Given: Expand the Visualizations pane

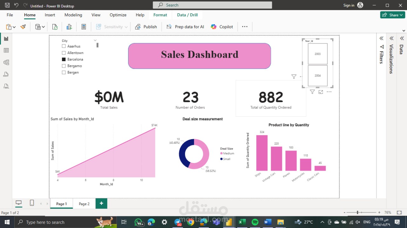Looking at the screenshot, I should [391, 38].
